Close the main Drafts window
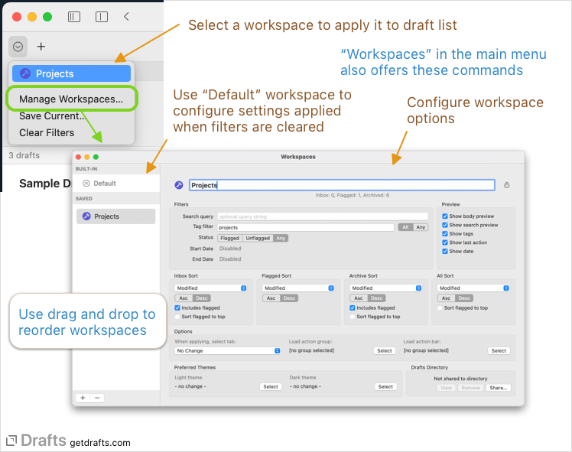 click(x=17, y=17)
